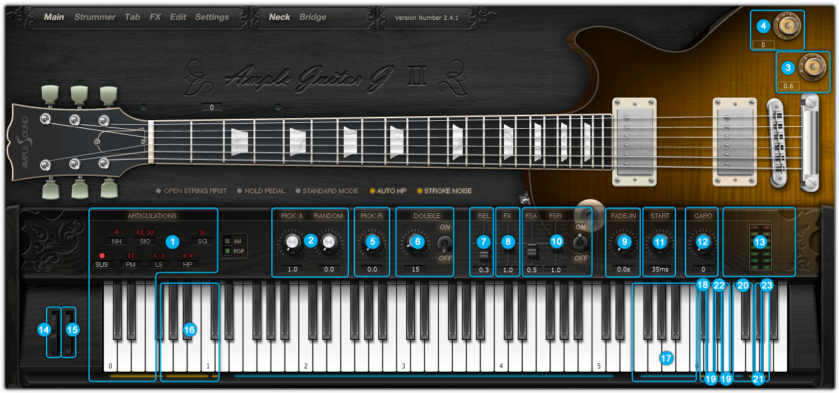Click the START time knob
This screenshot has width=839, height=393.
659,244
